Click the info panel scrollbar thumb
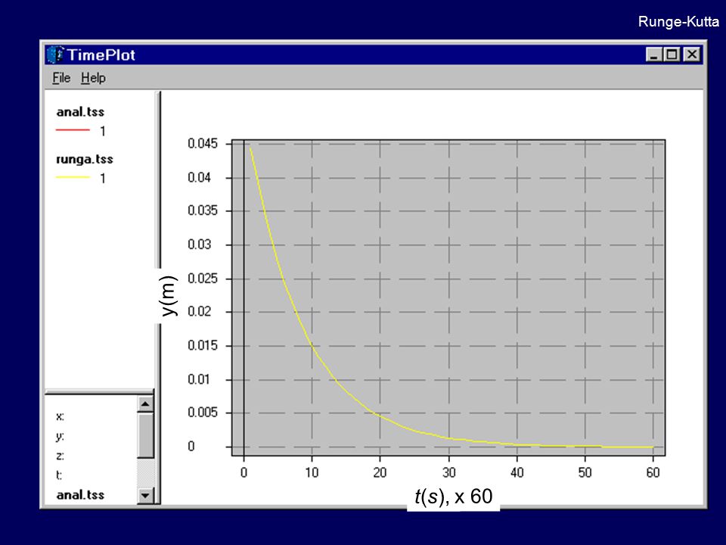Viewport: 726px width, 545px height. [145, 436]
